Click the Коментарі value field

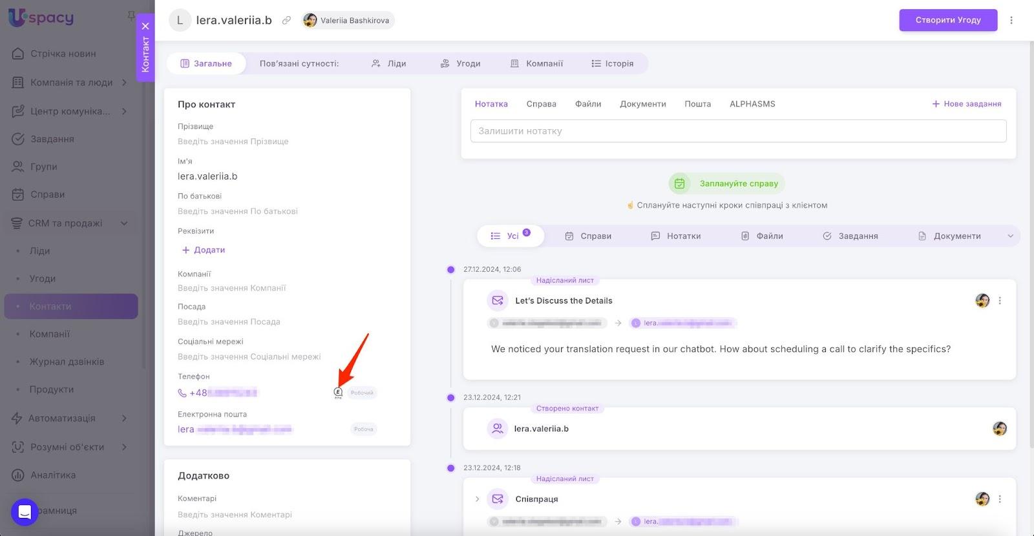coord(235,515)
